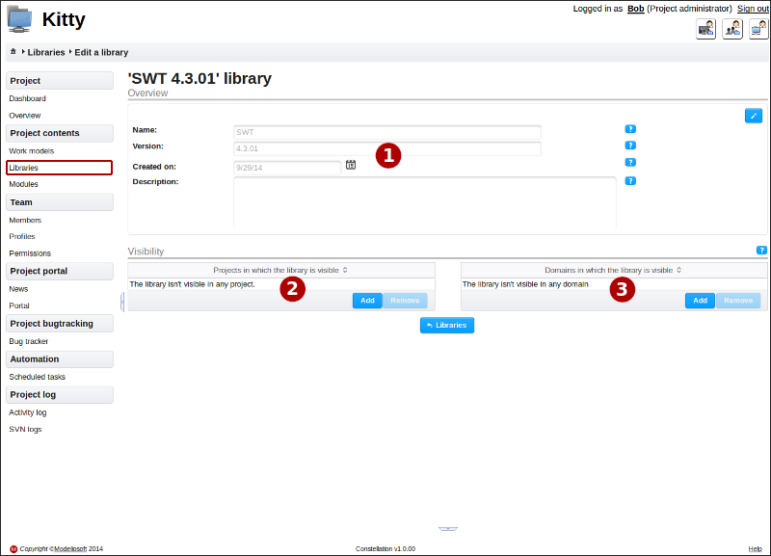Open Permissions in the sidebar
The width and height of the screenshot is (771, 556).
point(30,253)
